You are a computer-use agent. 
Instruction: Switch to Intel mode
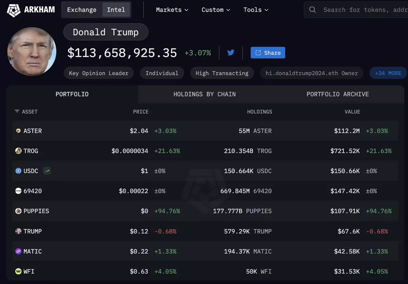click(116, 10)
